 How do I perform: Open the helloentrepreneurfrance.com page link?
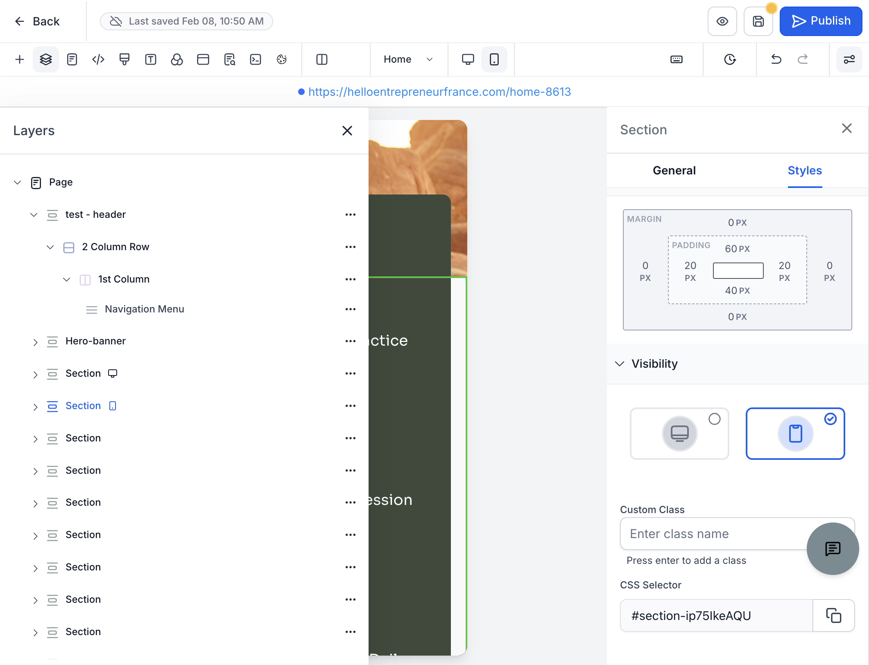(439, 92)
